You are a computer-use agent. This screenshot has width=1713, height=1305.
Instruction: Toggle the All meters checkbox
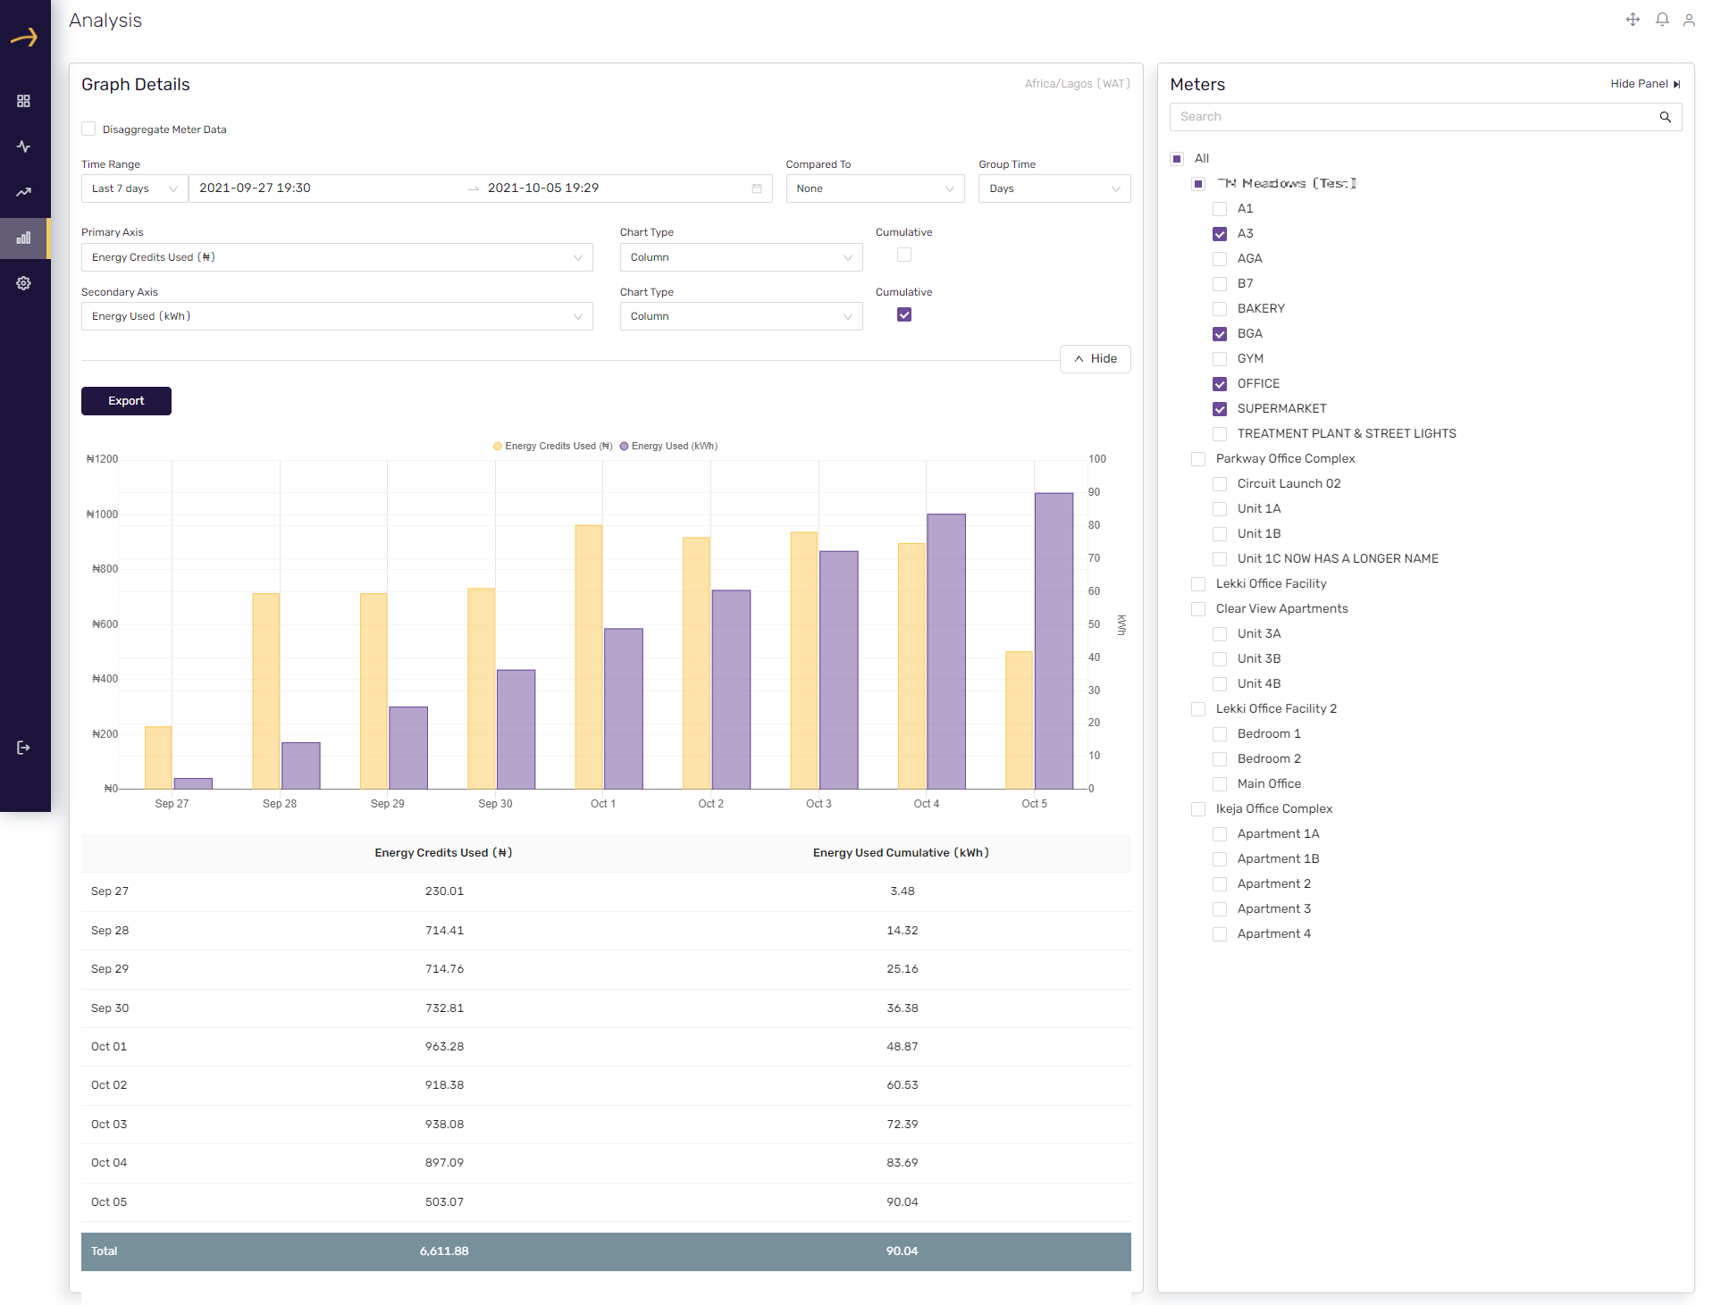click(x=1177, y=159)
